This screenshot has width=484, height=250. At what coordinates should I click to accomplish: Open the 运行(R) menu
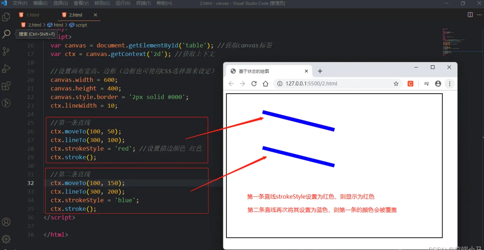click(x=123, y=3)
